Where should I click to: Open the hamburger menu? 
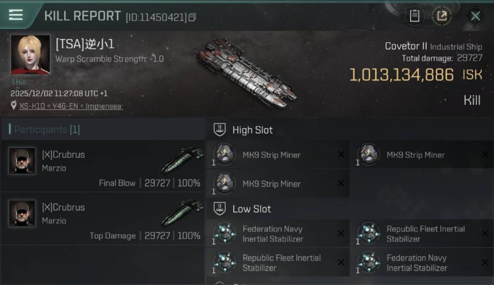pyautogui.click(x=16, y=15)
